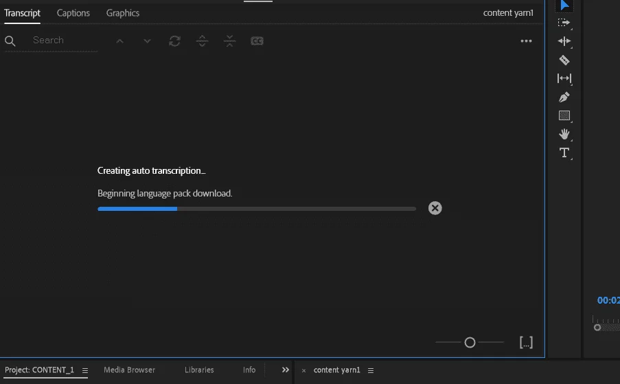Viewport: 620px width, 384px height.
Task: Go to next search result arrow
Action: click(147, 41)
